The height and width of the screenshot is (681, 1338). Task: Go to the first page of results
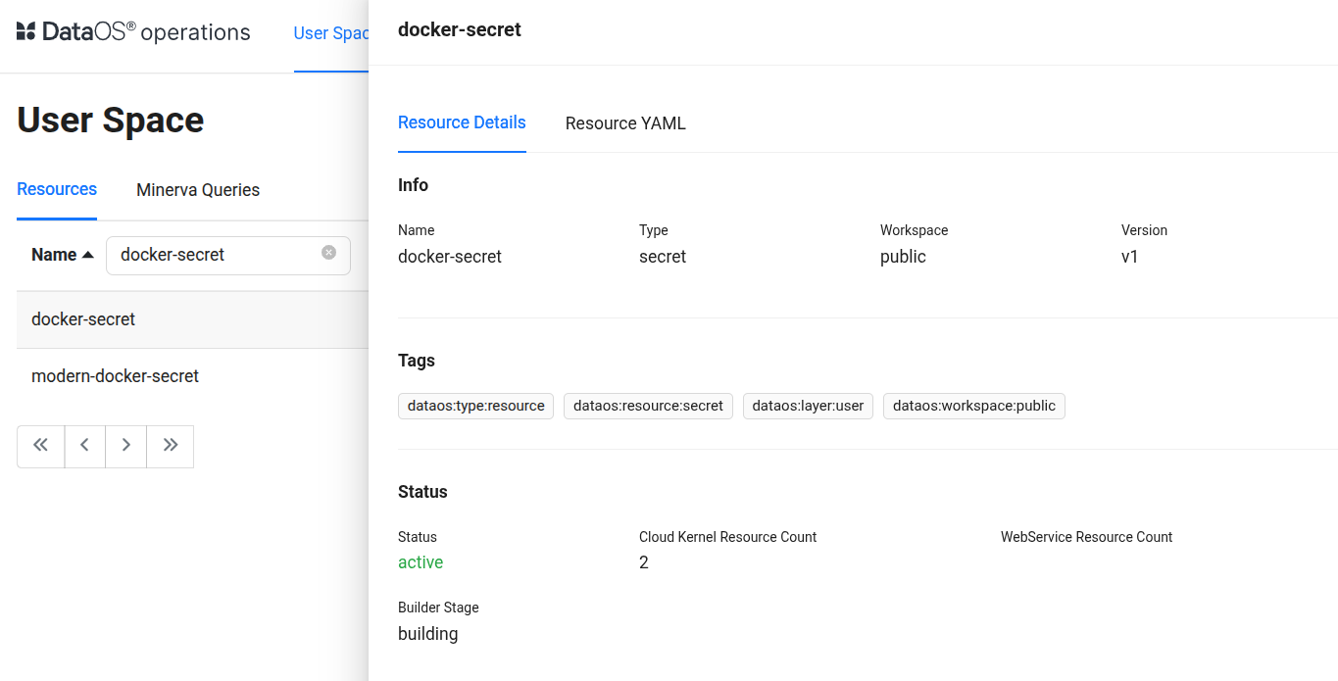point(40,446)
